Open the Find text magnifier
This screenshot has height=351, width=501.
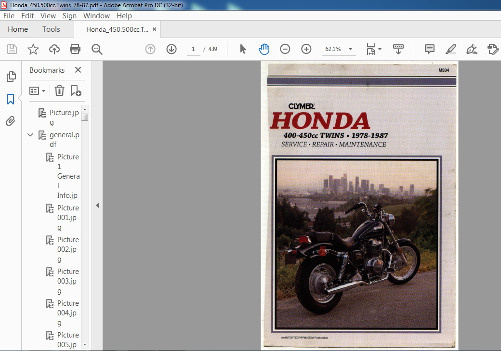[x=97, y=49]
